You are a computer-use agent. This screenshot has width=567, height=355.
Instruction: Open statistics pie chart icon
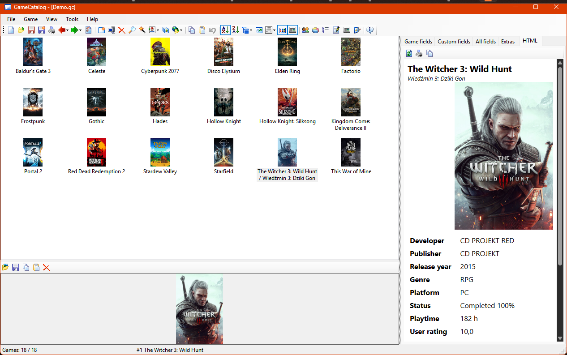(x=316, y=30)
